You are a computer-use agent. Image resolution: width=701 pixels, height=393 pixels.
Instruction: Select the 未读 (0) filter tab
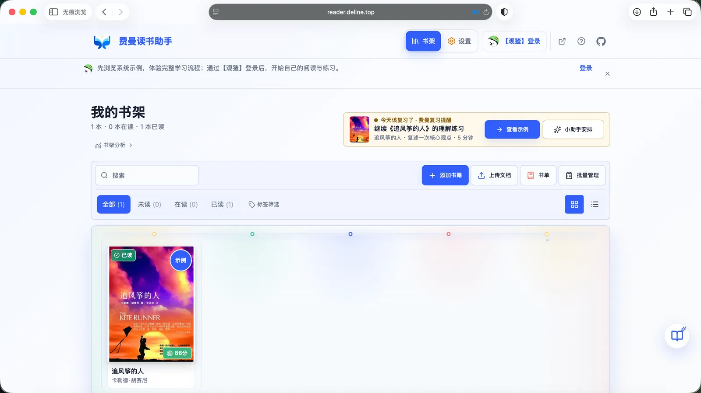pos(149,204)
